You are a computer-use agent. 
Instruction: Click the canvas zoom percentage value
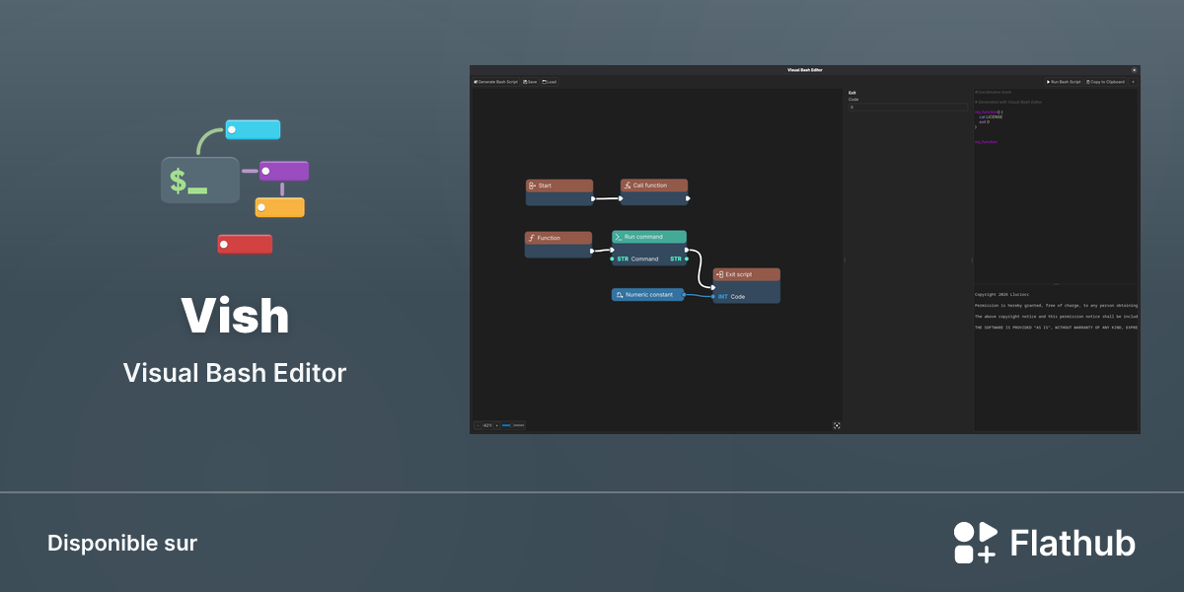487,425
